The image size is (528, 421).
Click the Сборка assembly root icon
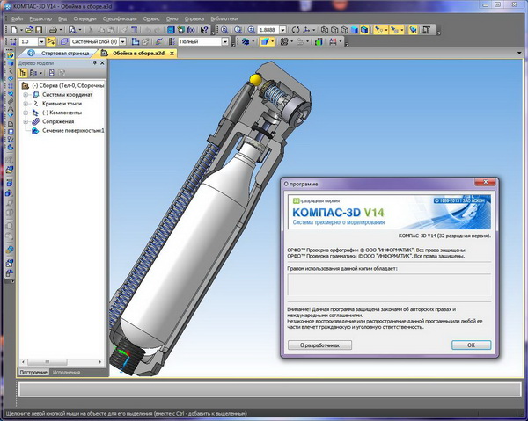26,85
